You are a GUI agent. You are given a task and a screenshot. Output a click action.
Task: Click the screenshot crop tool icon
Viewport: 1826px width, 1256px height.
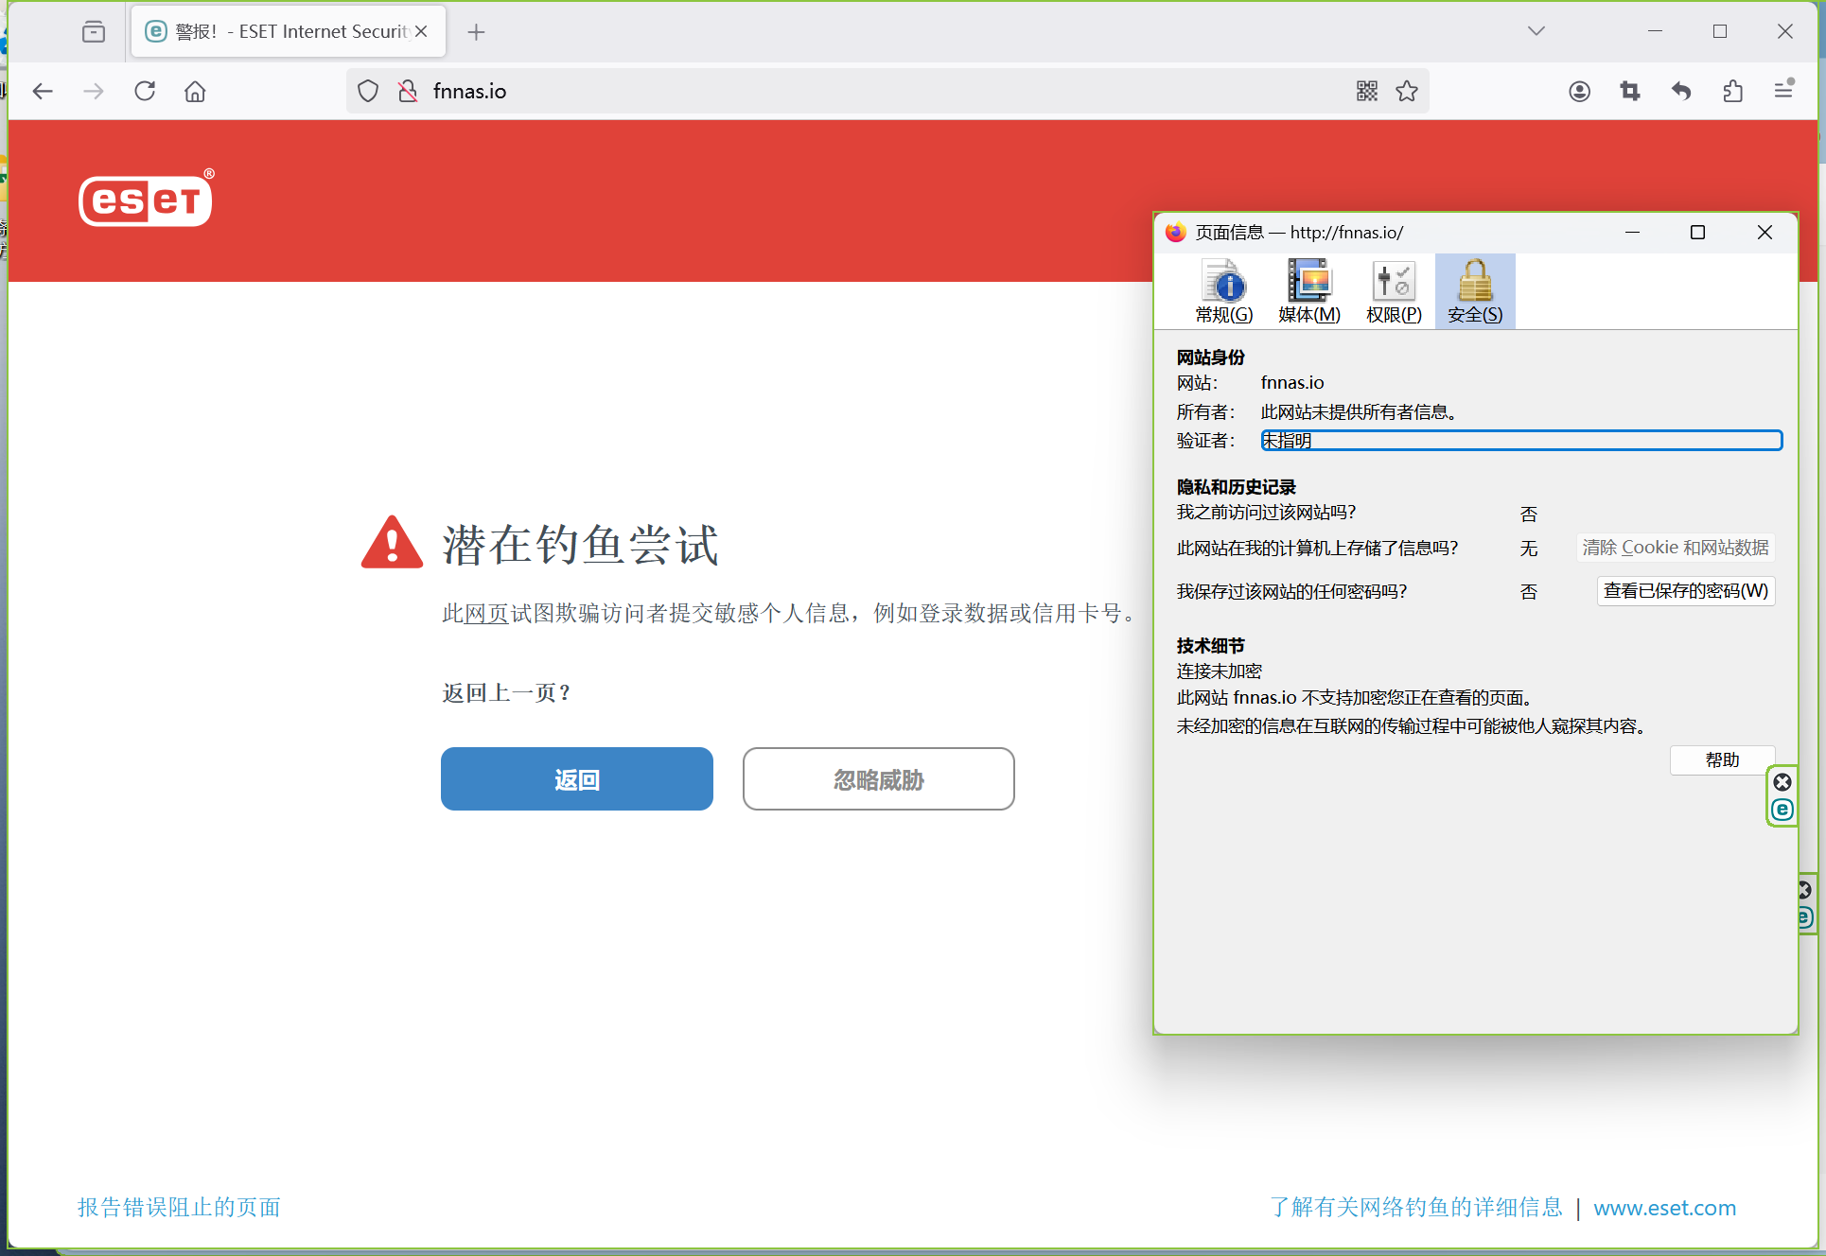pyautogui.click(x=1630, y=91)
